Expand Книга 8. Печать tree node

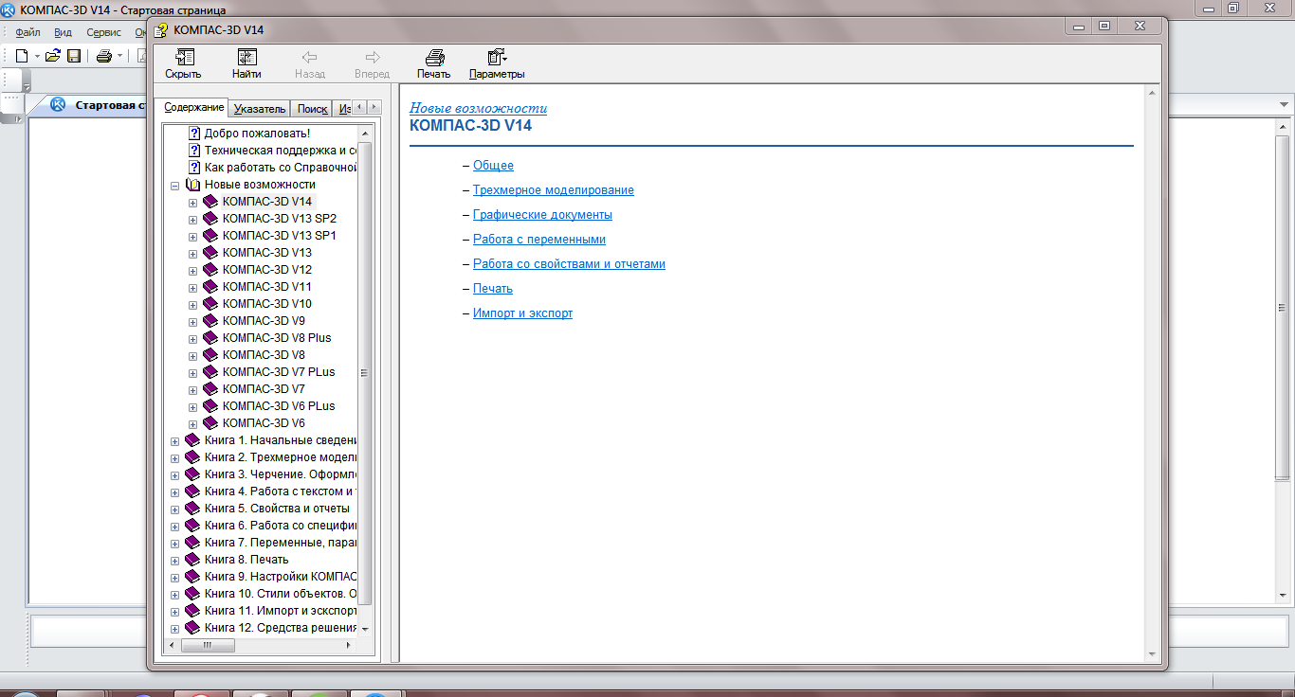tap(174, 560)
